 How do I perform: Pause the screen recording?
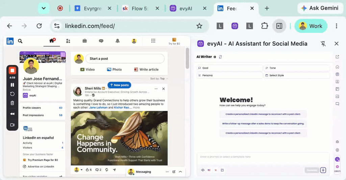click(x=13, y=85)
